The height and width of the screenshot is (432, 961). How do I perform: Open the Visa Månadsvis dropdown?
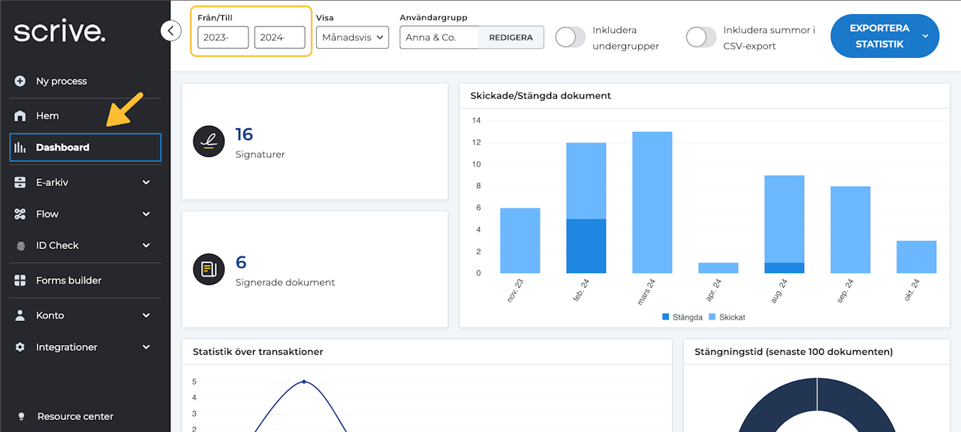(x=352, y=37)
